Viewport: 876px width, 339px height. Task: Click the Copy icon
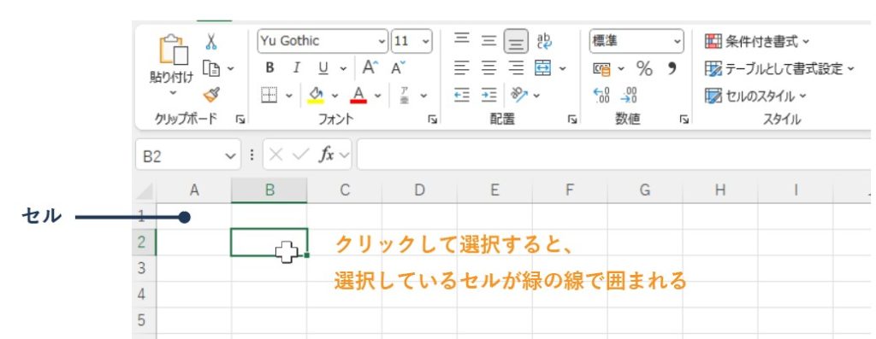(211, 68)
